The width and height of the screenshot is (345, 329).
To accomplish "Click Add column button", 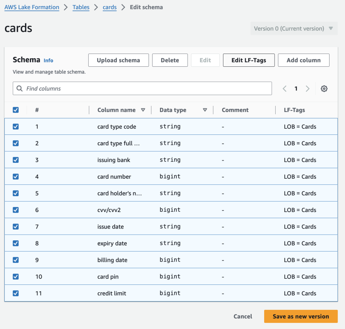I will pyautogui.click(x=304, y=60).
